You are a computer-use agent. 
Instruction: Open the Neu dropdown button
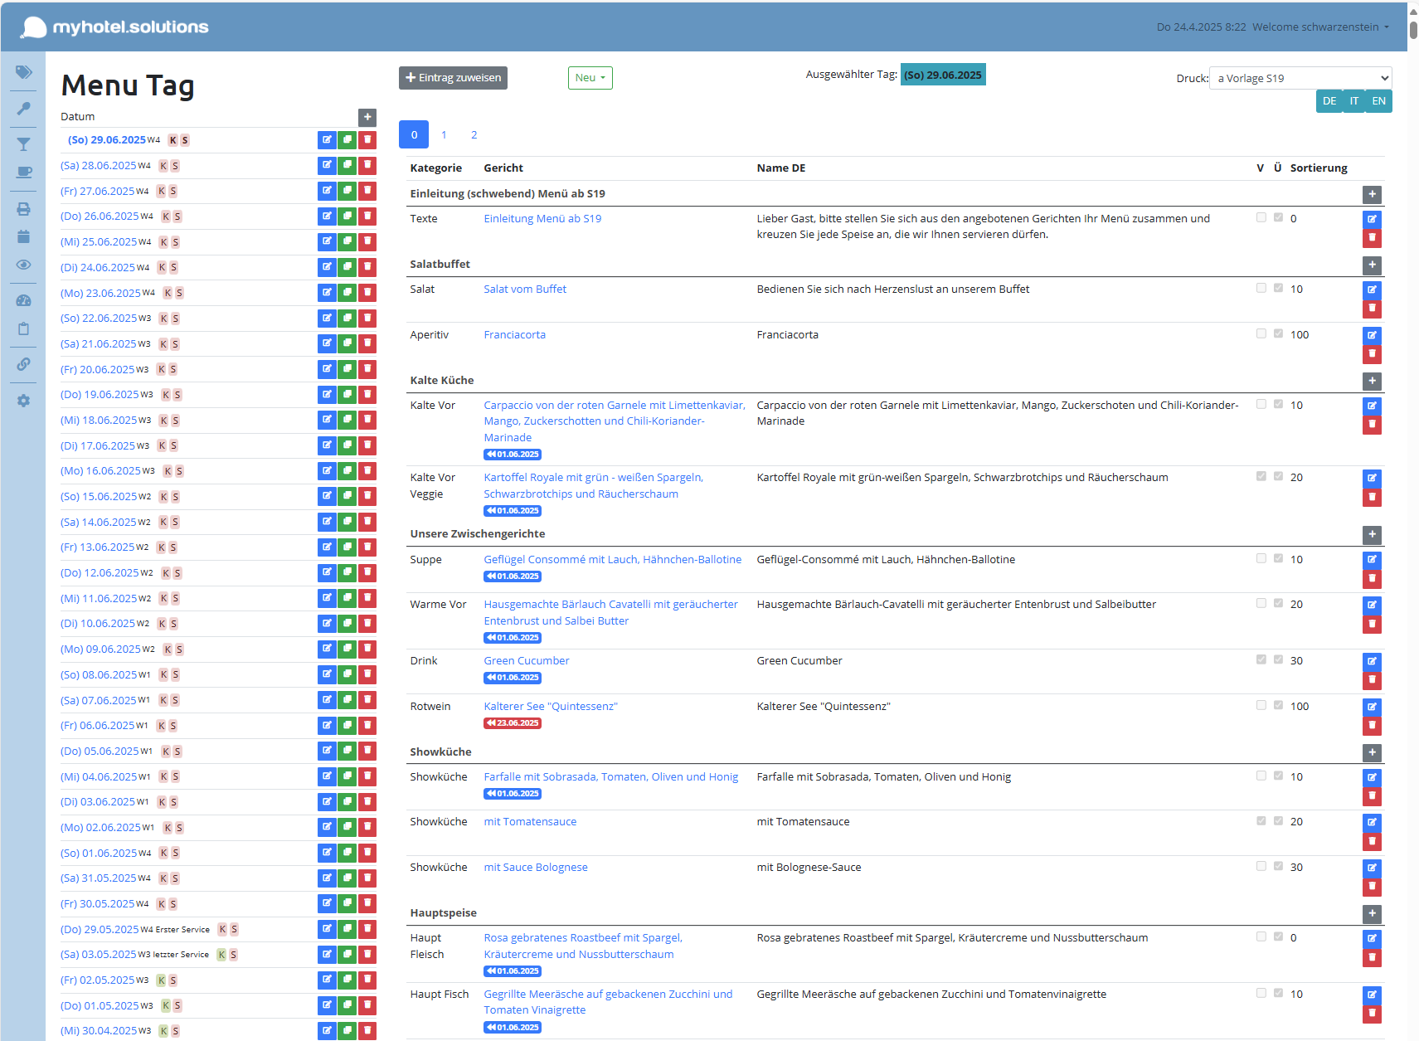(x=590, y=78)
